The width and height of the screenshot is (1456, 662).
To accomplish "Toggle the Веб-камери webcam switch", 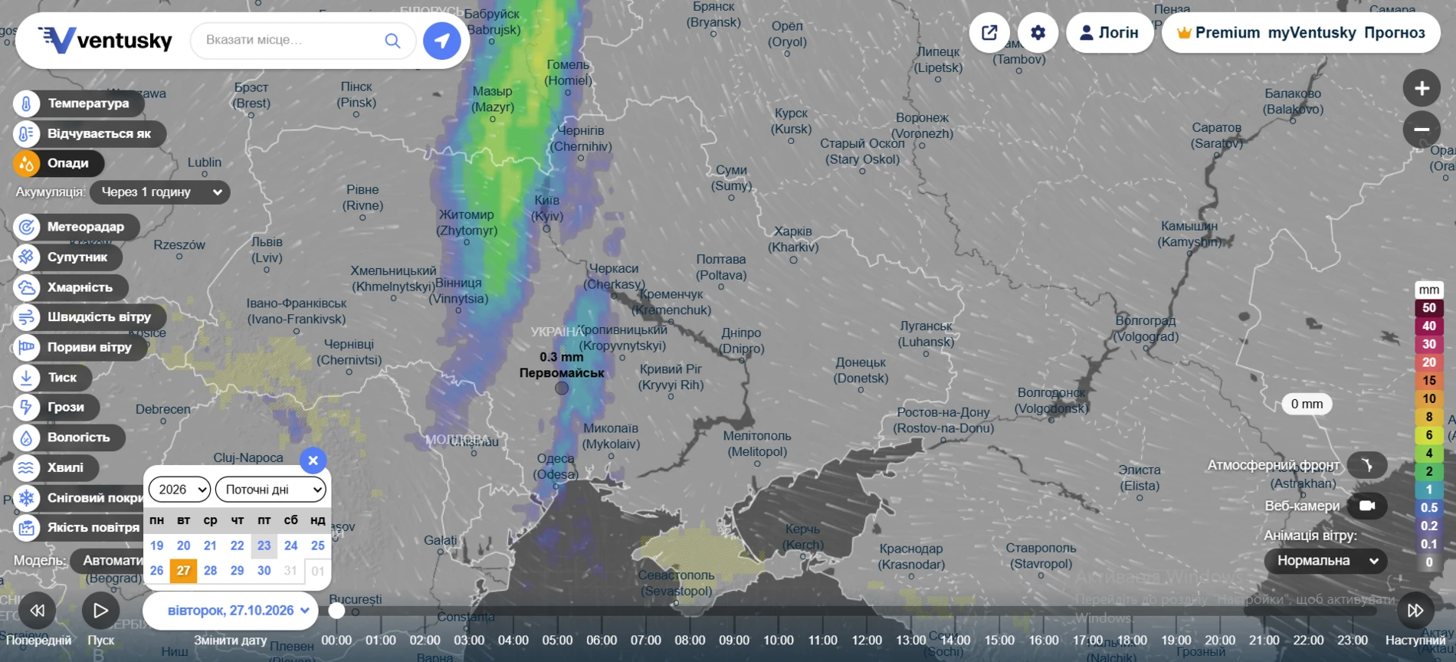I will 1367,506.
